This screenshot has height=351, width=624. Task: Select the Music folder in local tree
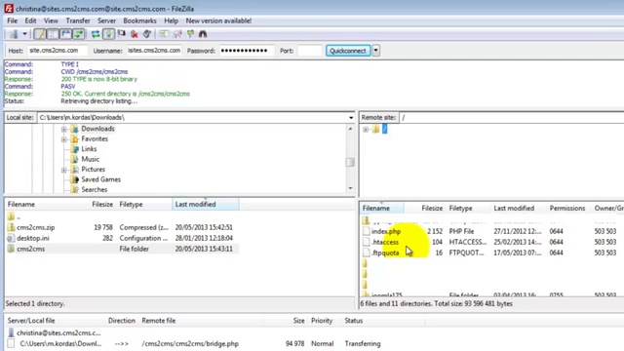coord(91,159)
